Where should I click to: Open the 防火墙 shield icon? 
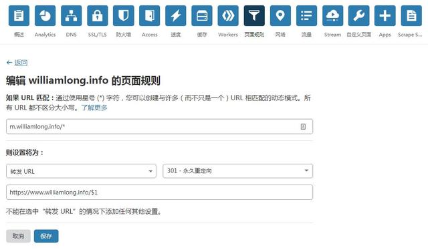click(124, 15)
